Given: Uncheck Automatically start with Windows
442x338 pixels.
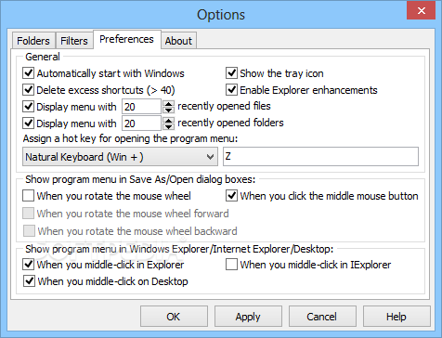Looking at the screenshot, I should click(x=29, y=73).
